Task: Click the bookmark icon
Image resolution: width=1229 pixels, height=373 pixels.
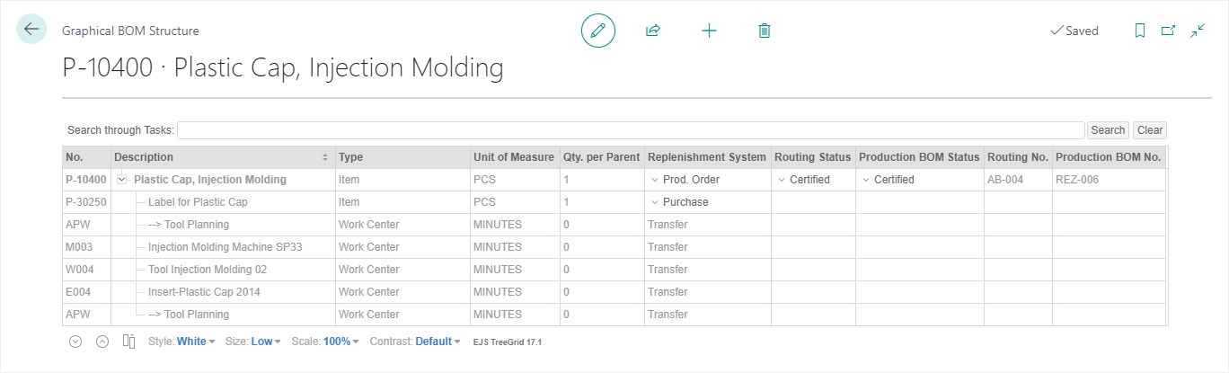Action: [1139, 31]
